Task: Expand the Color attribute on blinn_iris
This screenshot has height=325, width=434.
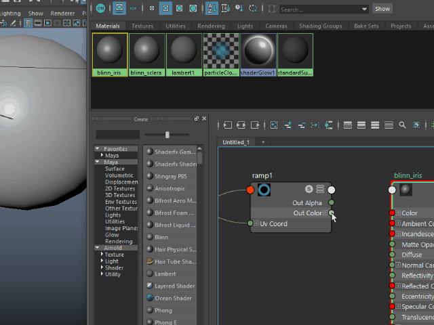Action: pyautogui.click(x=399, y=213)
